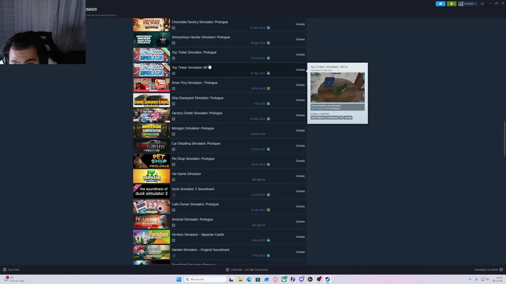Open Ship Graveyard Simulator: Prologue result
The height and width of the screenshot is (284, 506).
pyautogui.click(x=219, y=101)
